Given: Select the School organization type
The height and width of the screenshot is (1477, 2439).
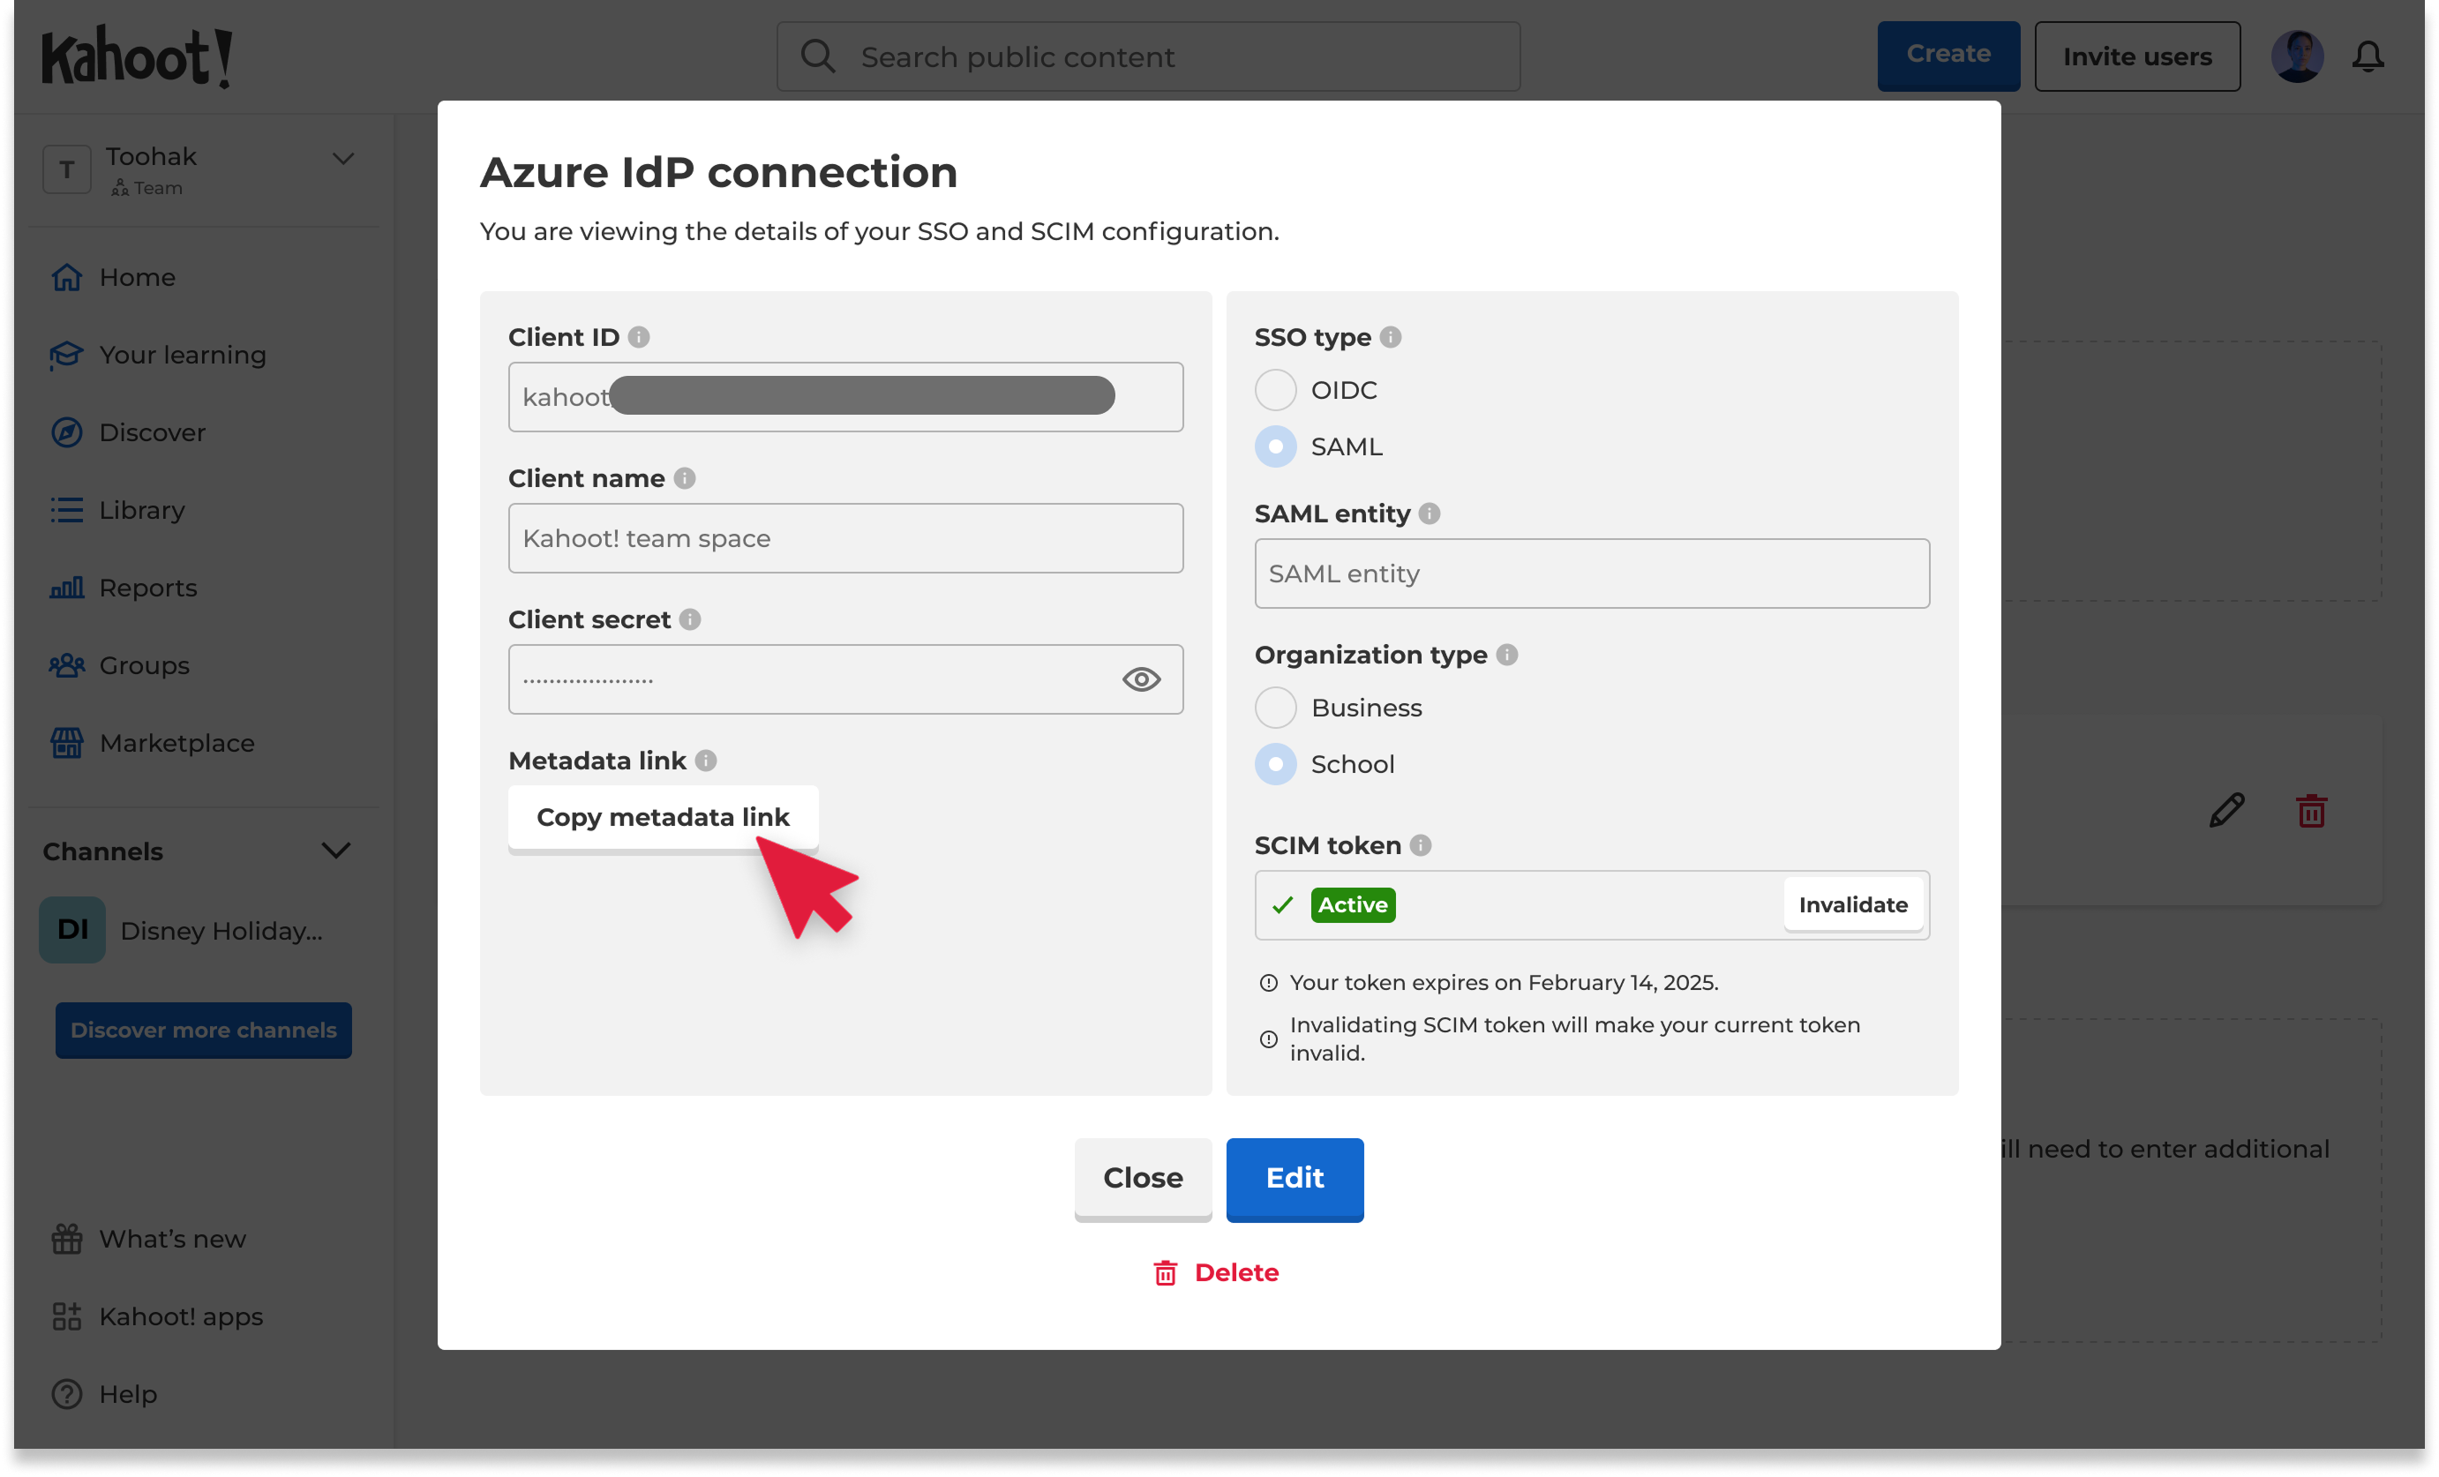Looking at the screenshot, I should [x=1276, y=764].
